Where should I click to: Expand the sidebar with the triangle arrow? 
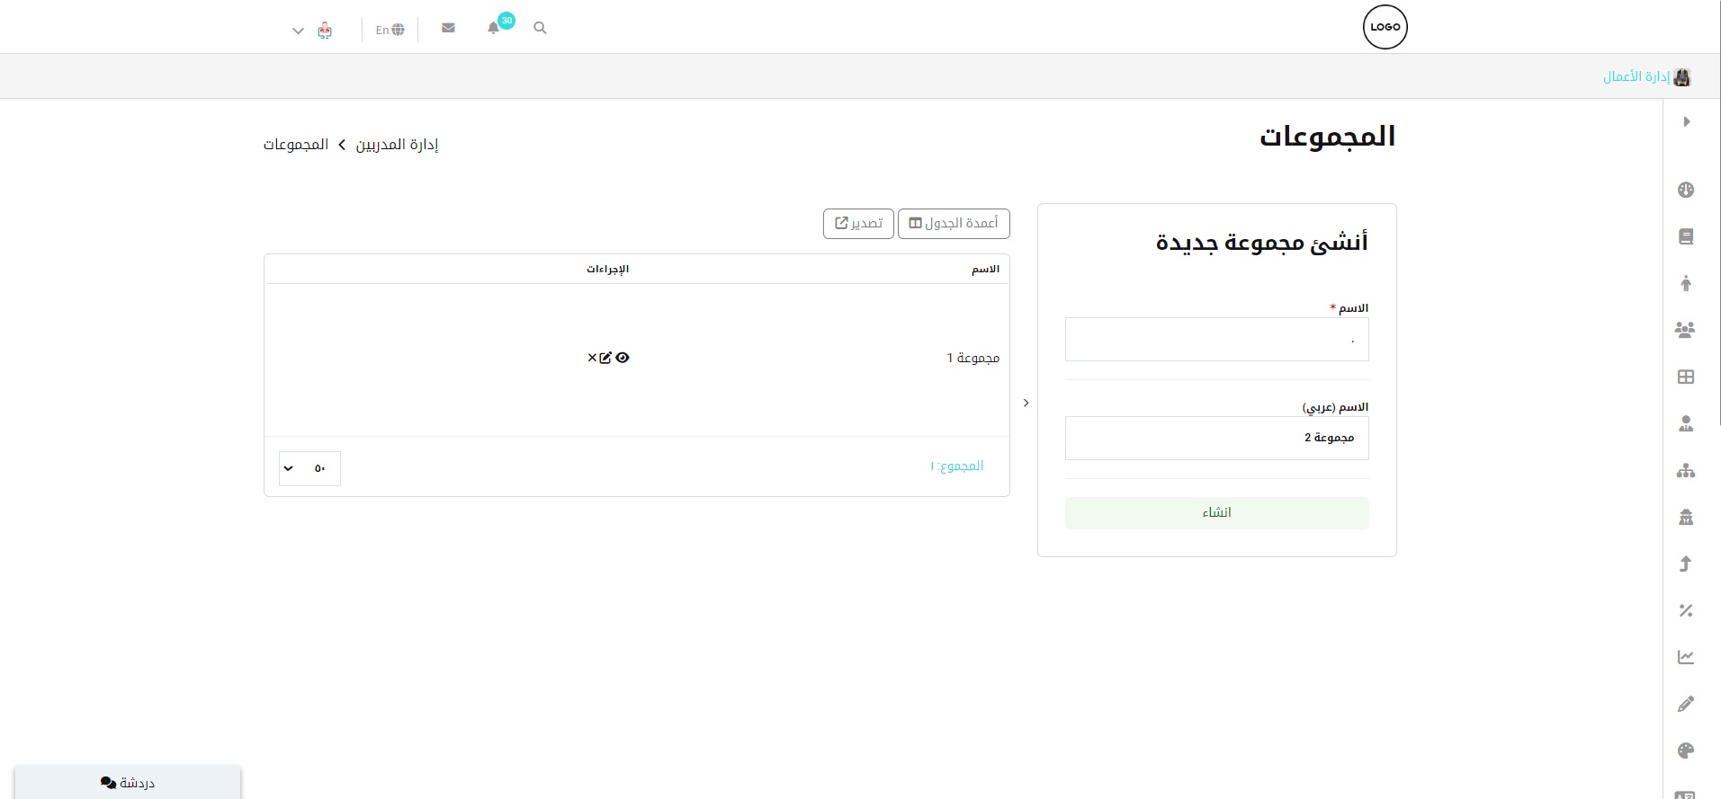(x=1686, y=121)
